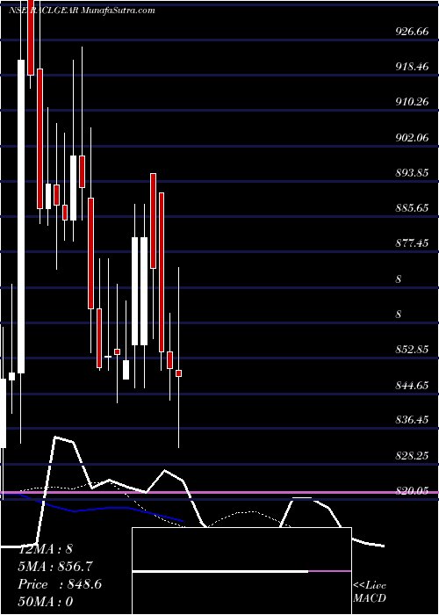Click the 852.85 price axis label

(412, 350)
